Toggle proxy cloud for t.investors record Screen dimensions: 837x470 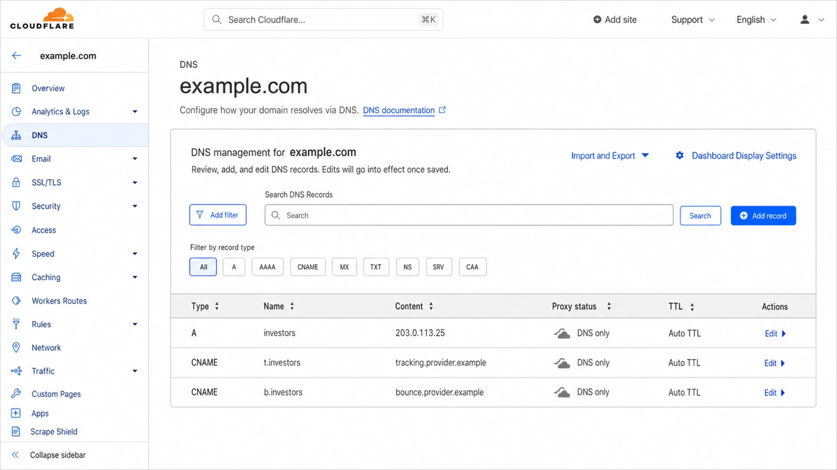point(562,363)
